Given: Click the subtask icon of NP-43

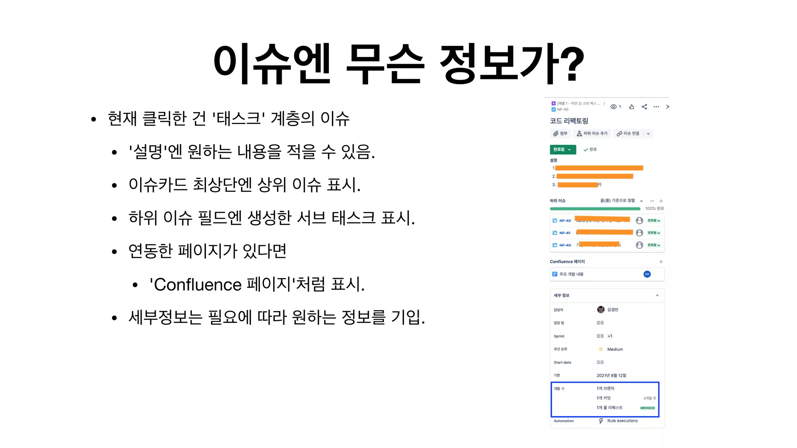Looking at the screenshot, I should coord(555,245).
